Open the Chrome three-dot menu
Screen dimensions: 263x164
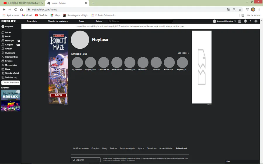click(x=259, y=10)
